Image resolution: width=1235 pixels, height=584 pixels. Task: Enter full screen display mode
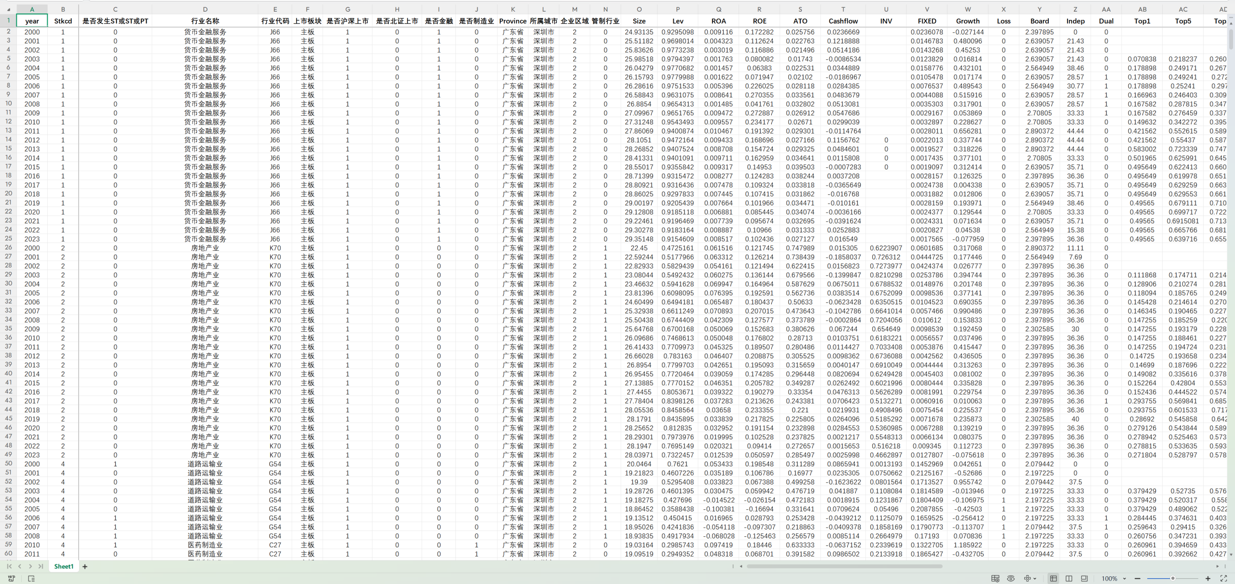point(1223,579)
